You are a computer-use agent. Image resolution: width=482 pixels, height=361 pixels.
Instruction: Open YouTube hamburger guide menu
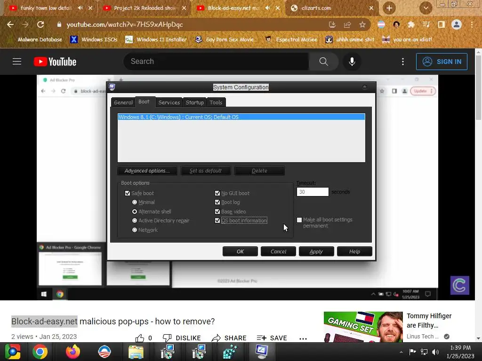coord(17,62)
